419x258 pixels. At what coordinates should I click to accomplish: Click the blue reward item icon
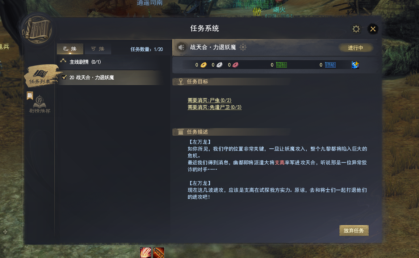tap(355, 65)
